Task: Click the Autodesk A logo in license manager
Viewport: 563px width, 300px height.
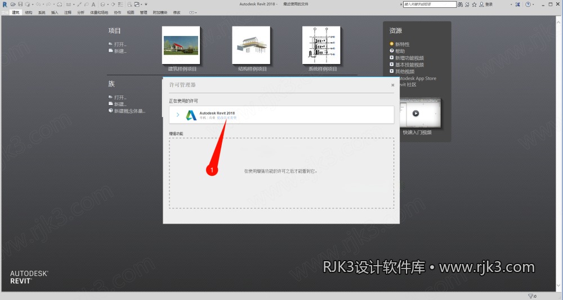Action: (191, 115)
